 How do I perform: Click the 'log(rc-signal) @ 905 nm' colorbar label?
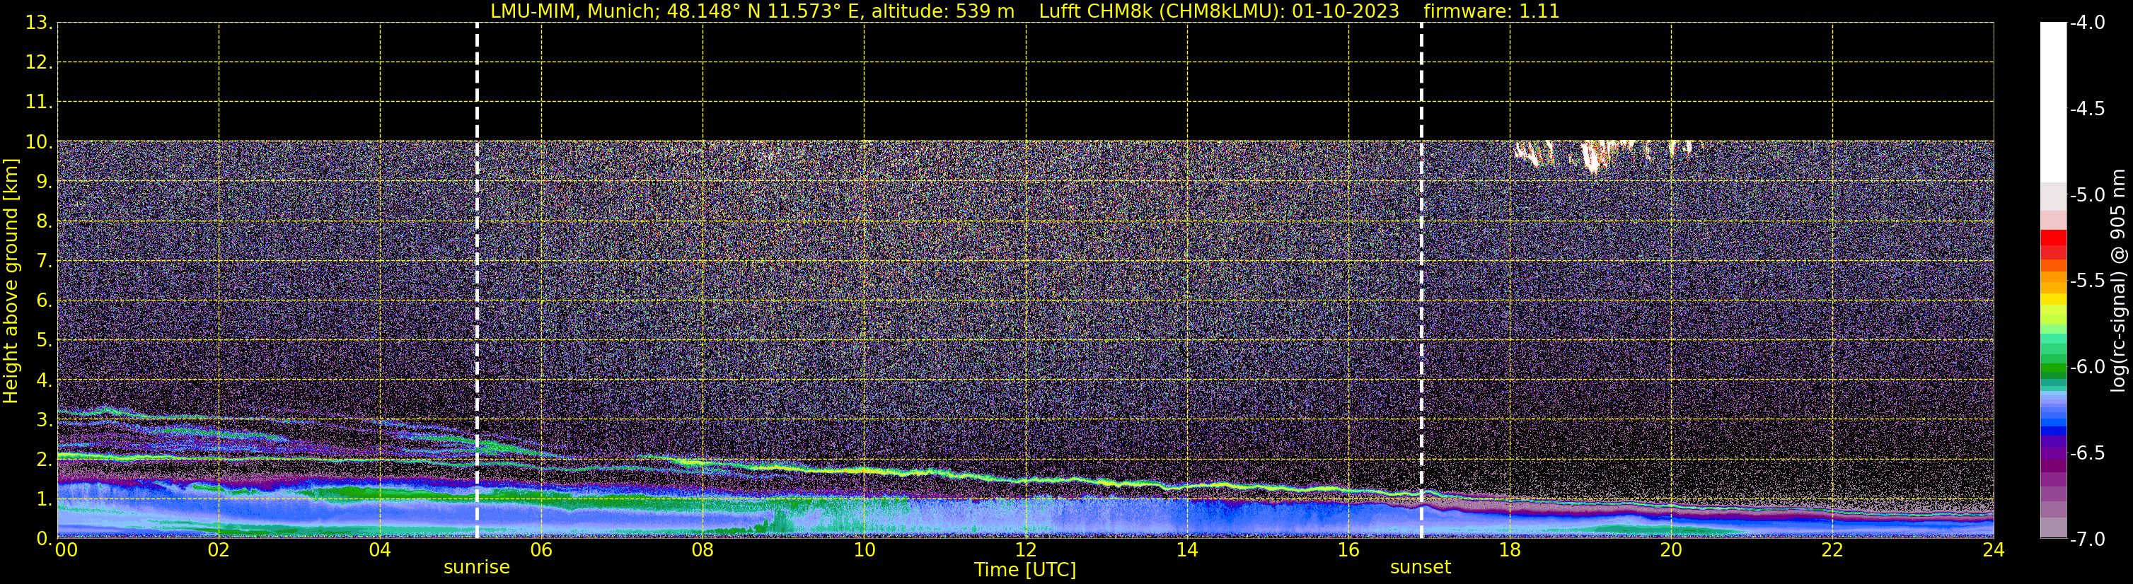coord(2117,281)
